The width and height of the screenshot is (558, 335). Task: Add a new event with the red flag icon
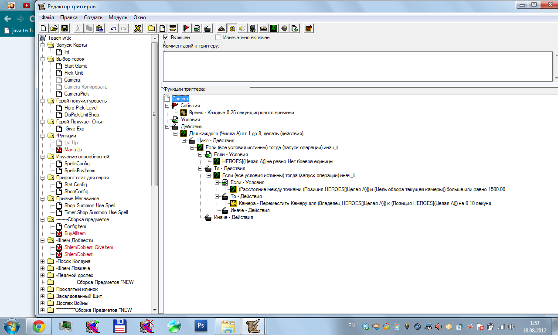pos(186,28)
